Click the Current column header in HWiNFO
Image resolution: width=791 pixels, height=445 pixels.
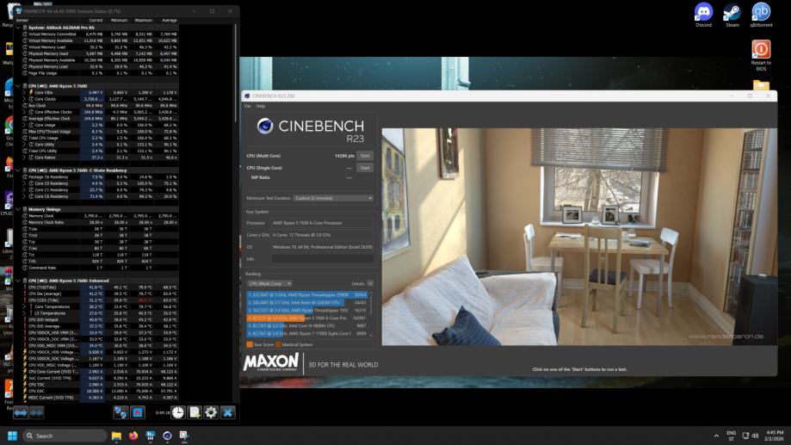pyautogui.click(x=96, y=20)
